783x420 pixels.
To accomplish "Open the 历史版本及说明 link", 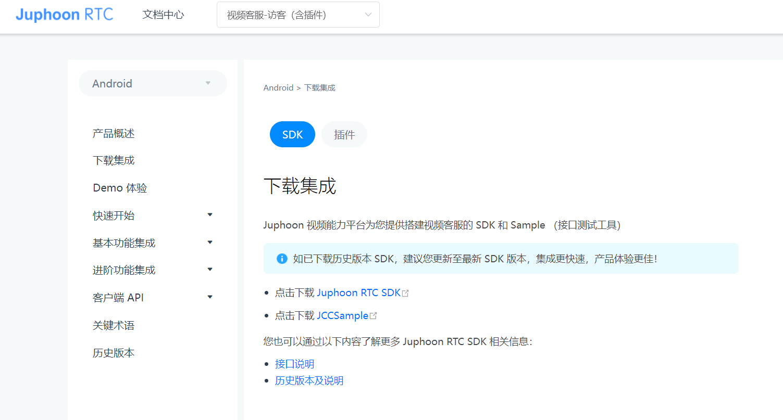I will pyautogui.click(x=309, y=381).
